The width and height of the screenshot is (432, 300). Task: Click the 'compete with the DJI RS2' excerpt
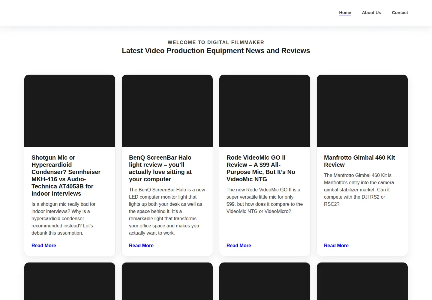[x=359, y=190]
